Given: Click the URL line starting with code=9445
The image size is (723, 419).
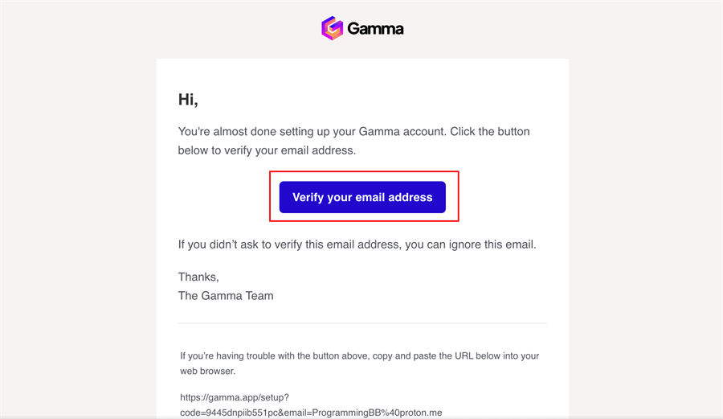Looking at the screenshot, I should [x=311, y=413].
